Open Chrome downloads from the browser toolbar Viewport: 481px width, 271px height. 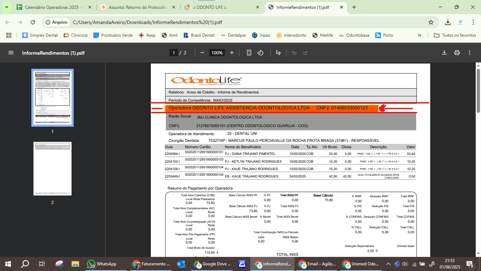point(448,22)
